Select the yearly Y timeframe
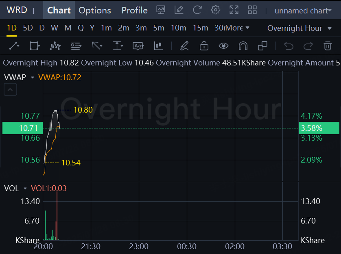The height and width of the screenshot is (254, 341). [x=92, y=28]
